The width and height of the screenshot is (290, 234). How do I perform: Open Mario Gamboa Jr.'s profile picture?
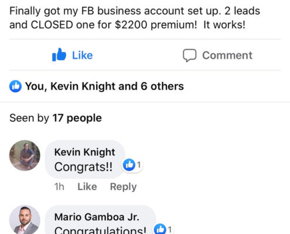point(25,219)
